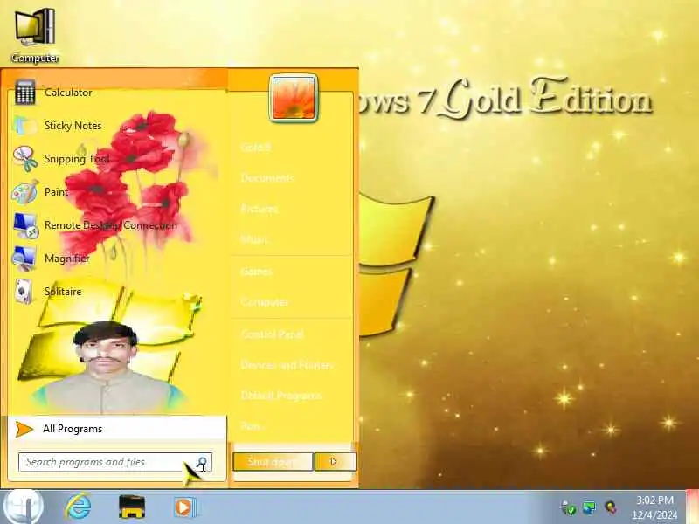Screen dimensions: 699x524
Task: Click the Show desktop strip beside the clock
Action: point(692,507)
